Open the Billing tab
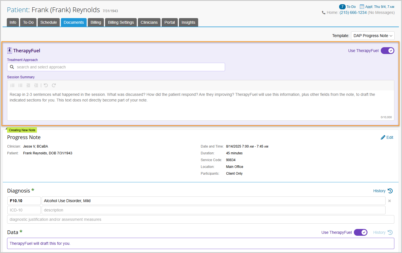This screenshot has width=402, height=253. click(x=96, y=22)
